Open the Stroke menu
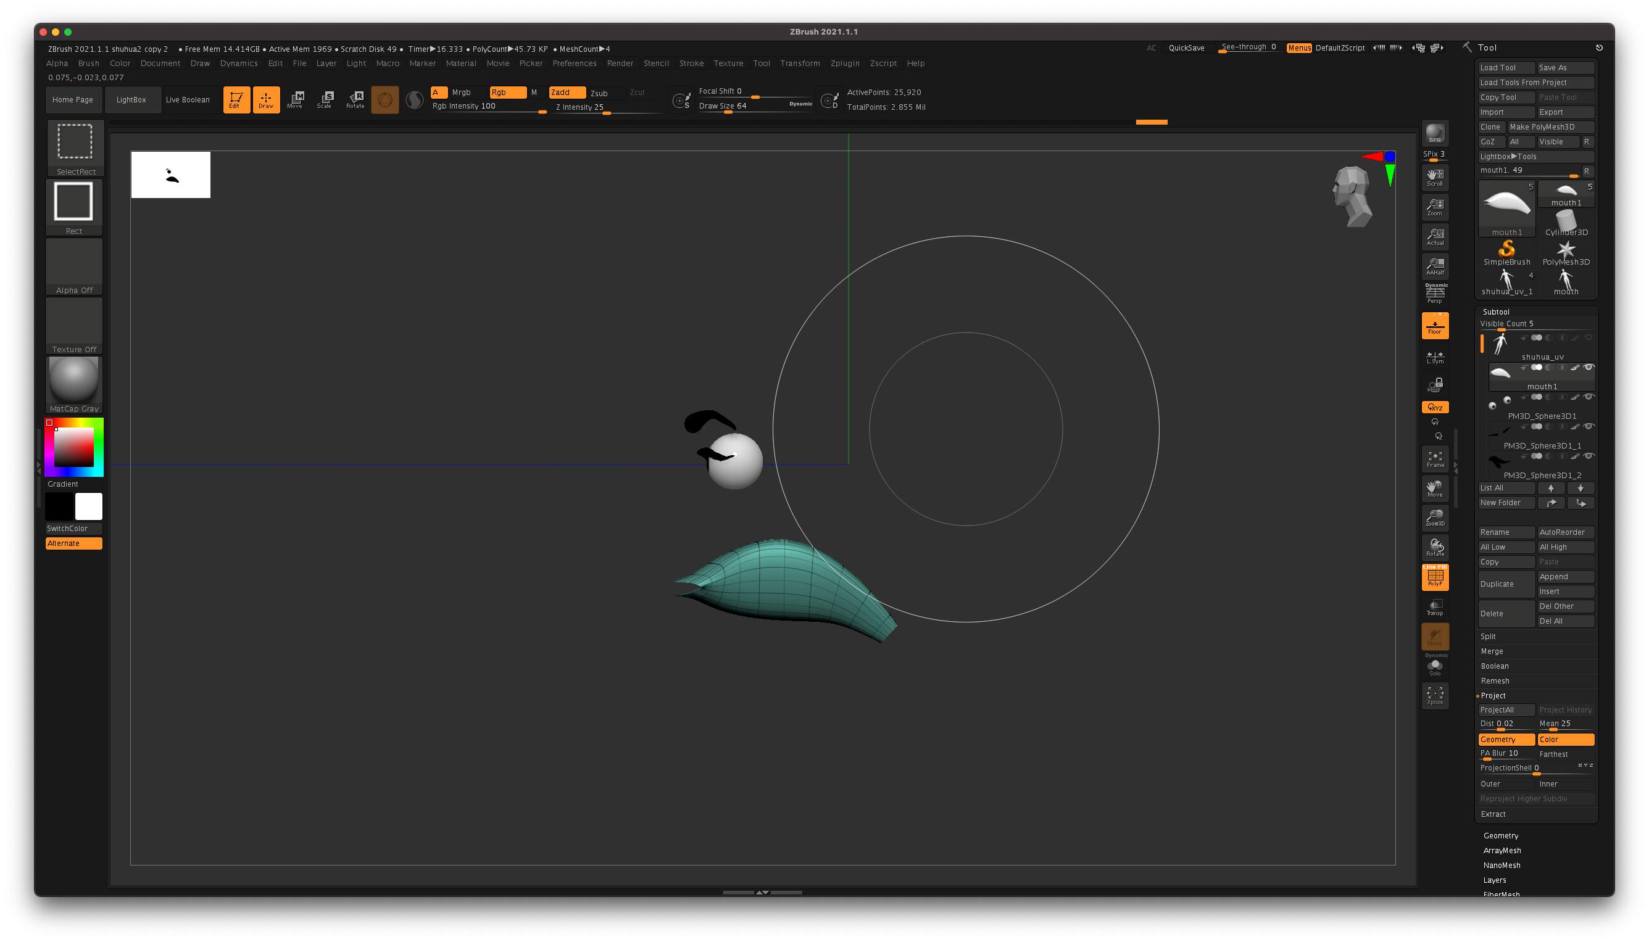The image size is (1649, 942). click(x=691, y=64)
